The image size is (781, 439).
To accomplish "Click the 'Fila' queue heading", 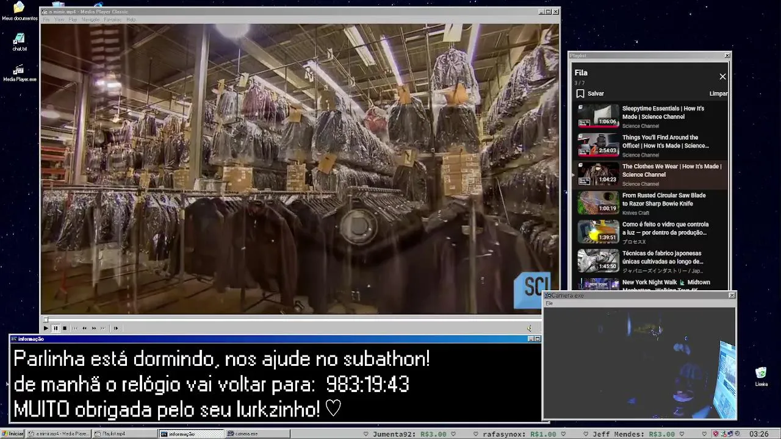I will tap(581, 73).
